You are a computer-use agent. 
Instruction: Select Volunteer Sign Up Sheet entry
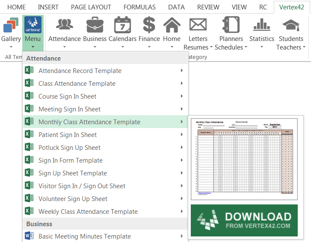pos(106,198)
